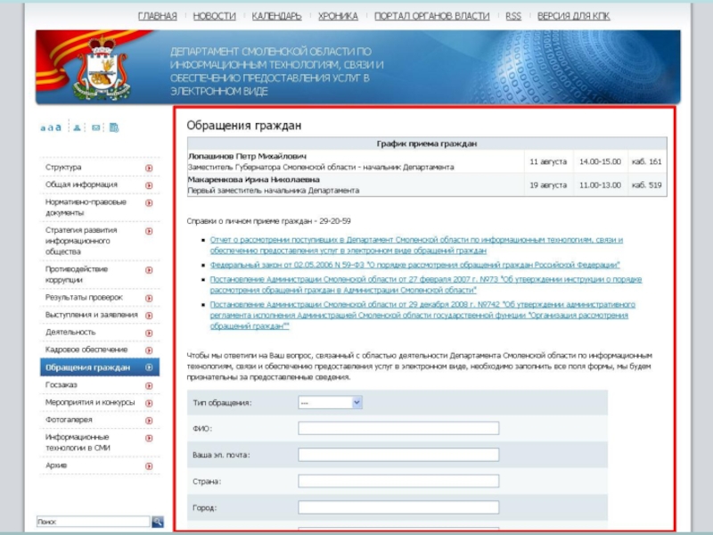This screenshot has height=535, width=713.
Task: Click the '19 августа' table cell
Action: pyautogui.click(x=548, y=185)
